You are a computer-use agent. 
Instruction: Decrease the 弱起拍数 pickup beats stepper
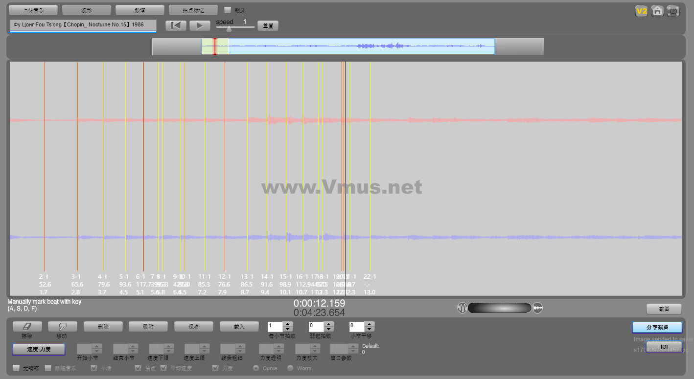point(328,329)
